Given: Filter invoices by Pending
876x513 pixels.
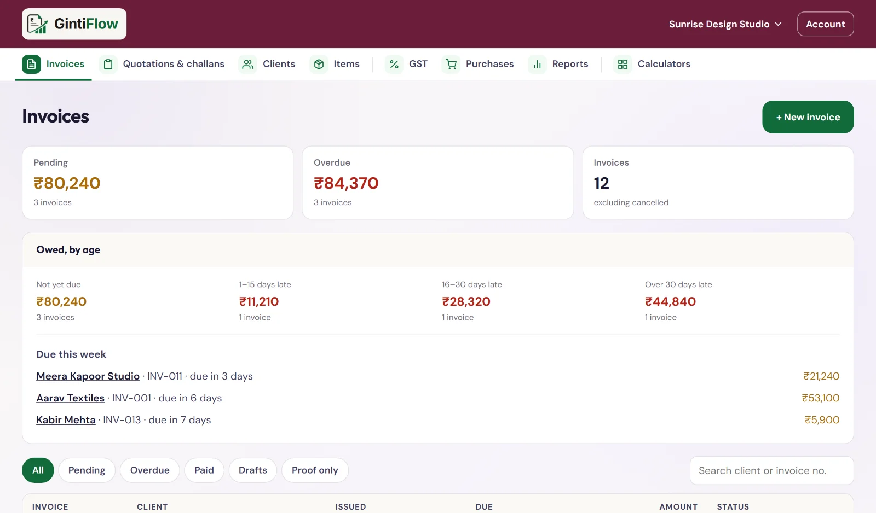Looking at the screenshot, I should coord(87,470).
